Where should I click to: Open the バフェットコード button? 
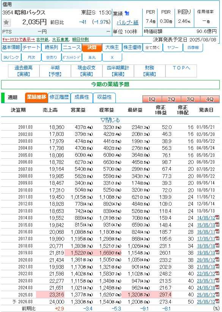[x=72, y=58]
